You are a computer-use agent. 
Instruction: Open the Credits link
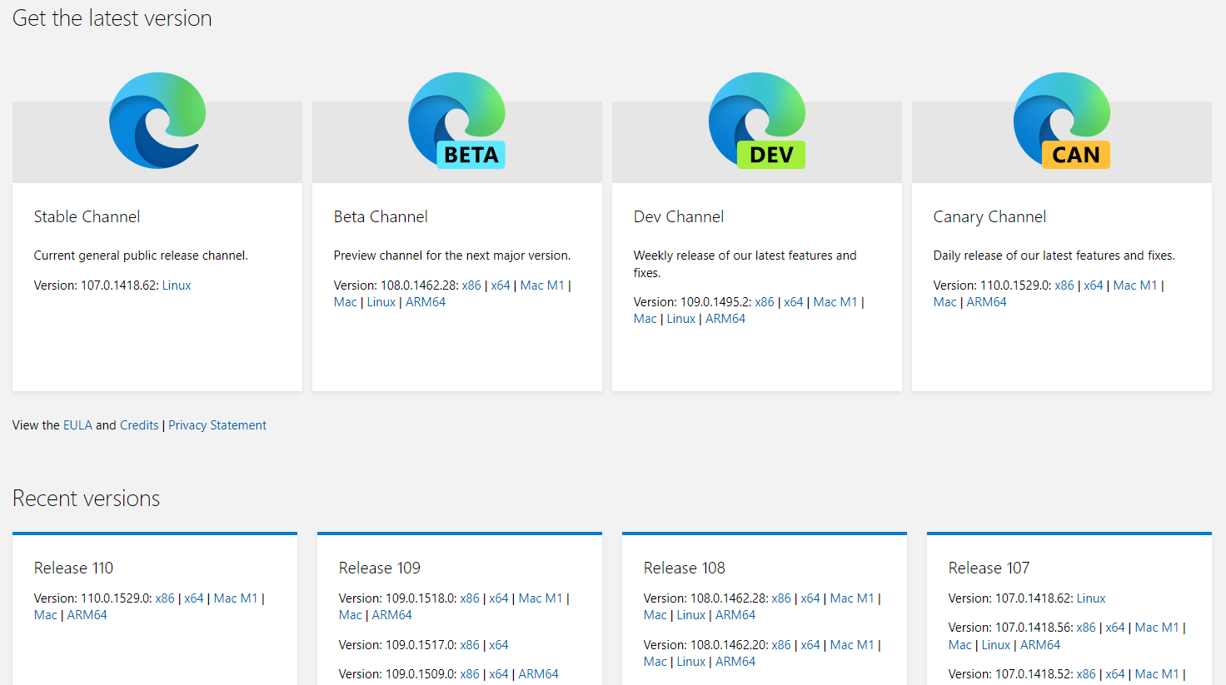pyautogui.click(x=139, y=425)
